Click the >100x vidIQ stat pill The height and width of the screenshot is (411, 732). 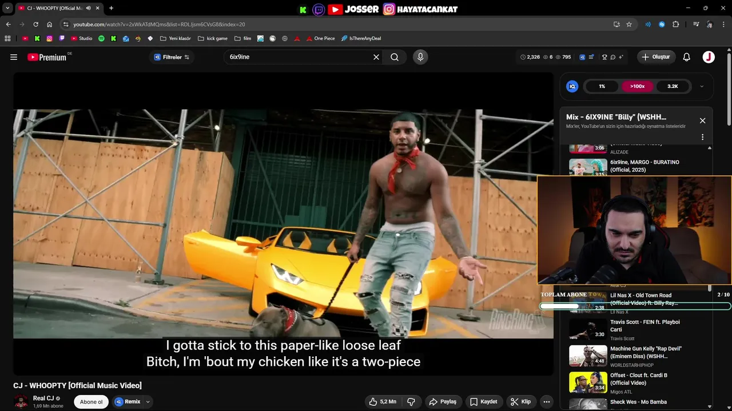(x=637, y=86)
